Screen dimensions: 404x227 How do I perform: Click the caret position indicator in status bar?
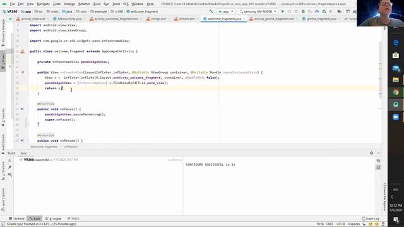pyautogui.click(x=320, y=224)
